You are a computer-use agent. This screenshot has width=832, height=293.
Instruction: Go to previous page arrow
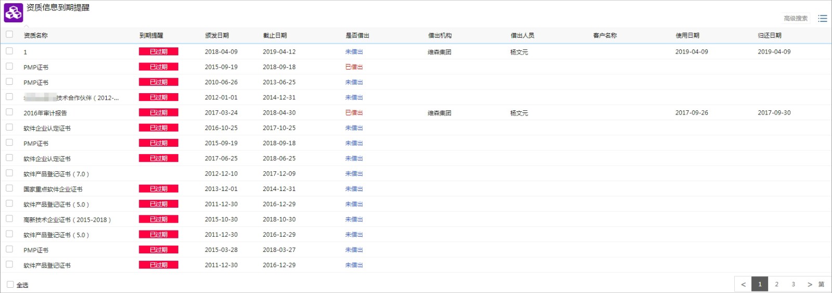pyautogui.click(x=743, y=284)
